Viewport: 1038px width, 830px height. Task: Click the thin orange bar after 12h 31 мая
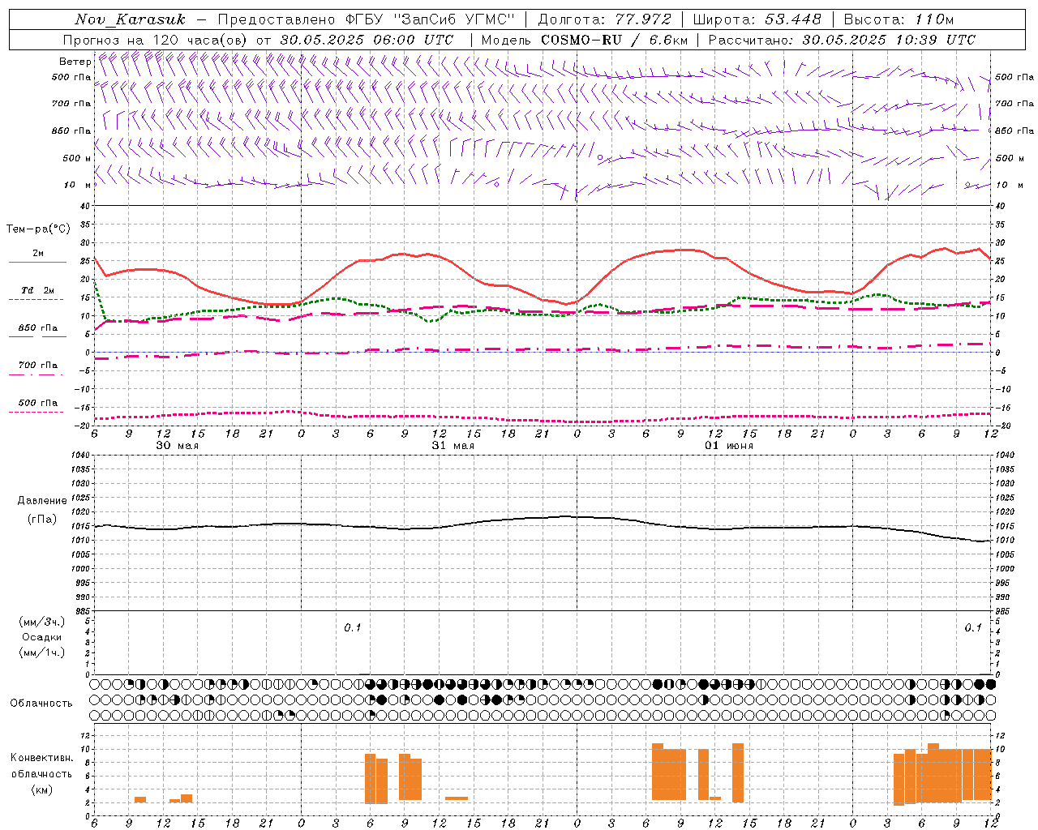[457, 798]
